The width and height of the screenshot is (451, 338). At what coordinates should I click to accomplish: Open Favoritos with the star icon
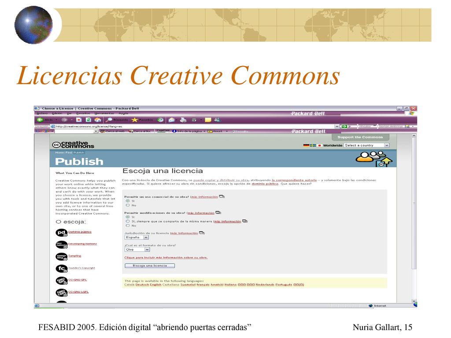(x=135, y=120)
